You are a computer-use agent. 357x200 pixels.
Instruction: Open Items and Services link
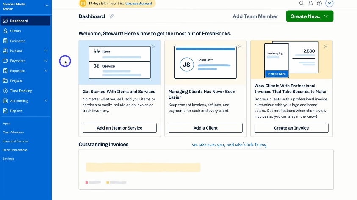tap(15, 141)
